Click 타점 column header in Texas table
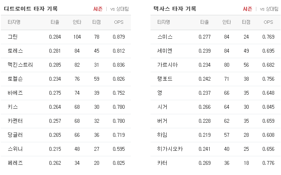Screen dimensions: 281x175 click(246, 22)
